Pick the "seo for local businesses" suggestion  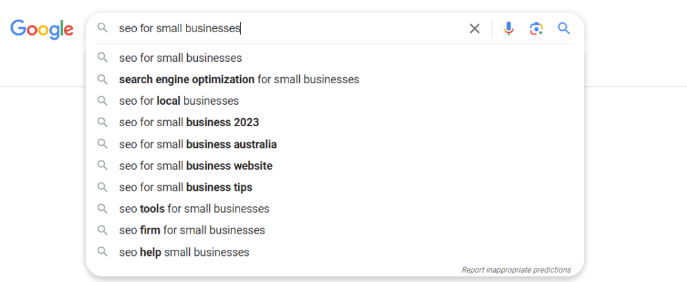[178, 101]
